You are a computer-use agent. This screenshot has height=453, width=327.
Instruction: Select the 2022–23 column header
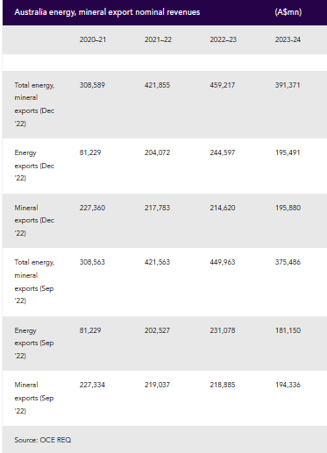(x=223, y=39)
